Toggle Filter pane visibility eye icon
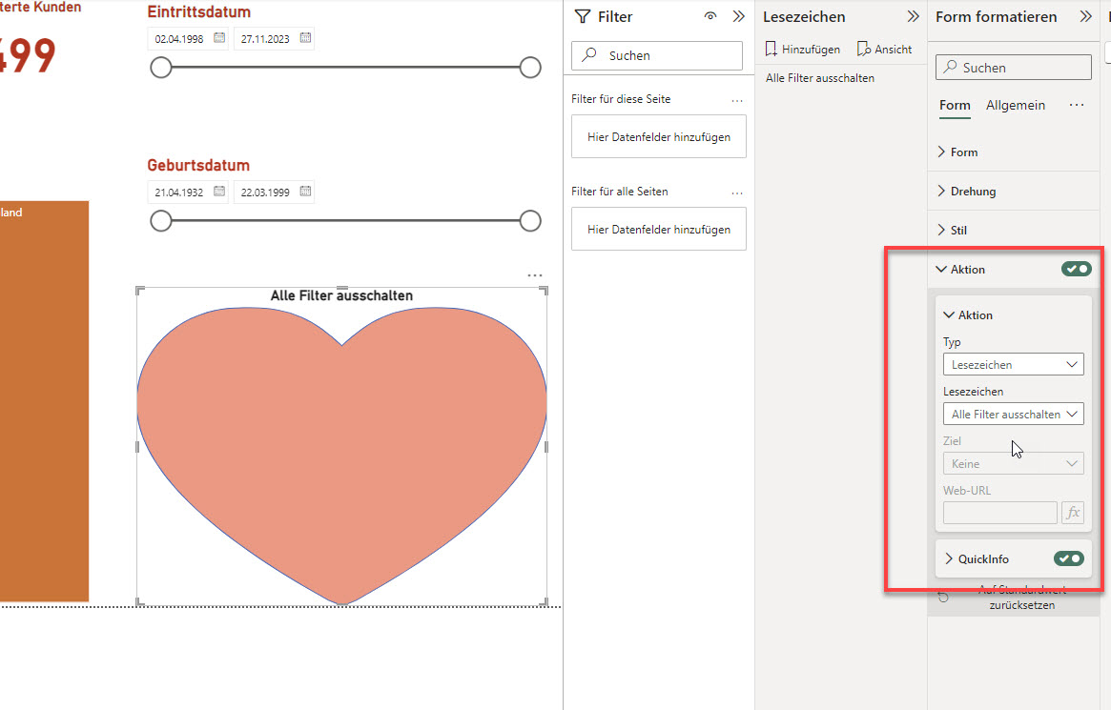Viewport: 1111px width, 710px height. (710, 16)
